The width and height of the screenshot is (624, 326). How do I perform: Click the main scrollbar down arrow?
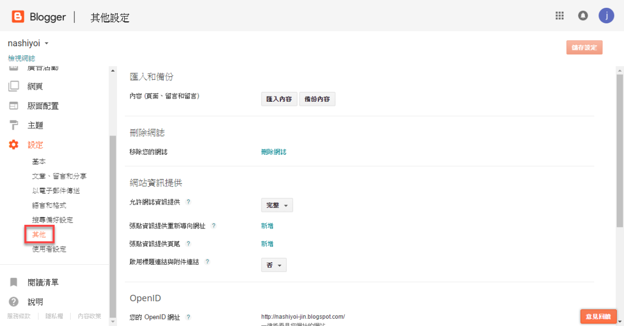(x=619, y=322)
